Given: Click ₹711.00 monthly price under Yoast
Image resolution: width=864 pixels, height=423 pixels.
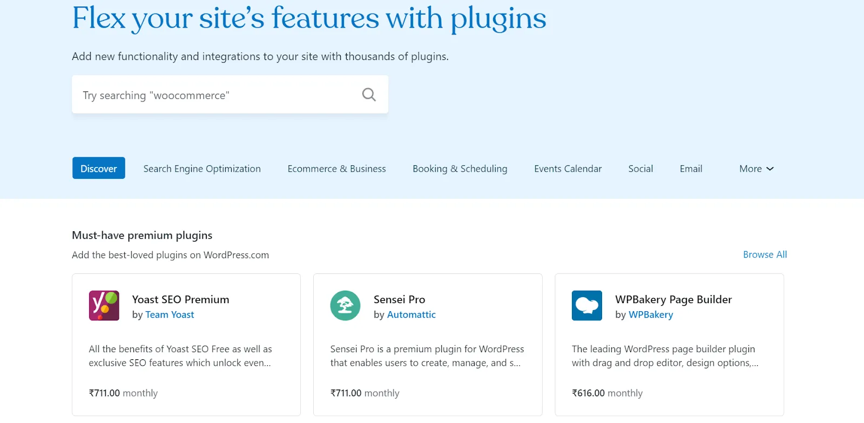Looking at the screenshot, I should (123, 393).
